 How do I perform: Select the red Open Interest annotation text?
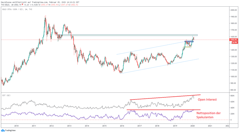click(x=207, y=99)
